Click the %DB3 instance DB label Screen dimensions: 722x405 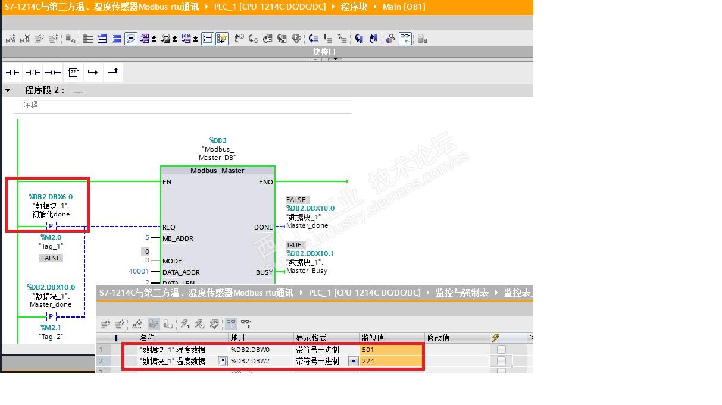217,140
